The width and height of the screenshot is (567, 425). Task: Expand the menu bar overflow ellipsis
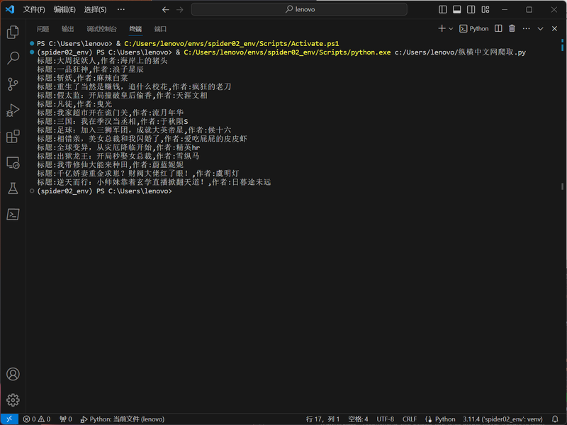(x=121, y=9)
